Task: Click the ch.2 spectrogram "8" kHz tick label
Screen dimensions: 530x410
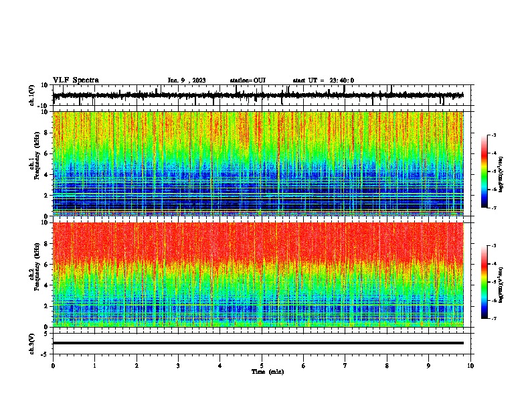Action: pyautogui.click(x=46, y=244)
